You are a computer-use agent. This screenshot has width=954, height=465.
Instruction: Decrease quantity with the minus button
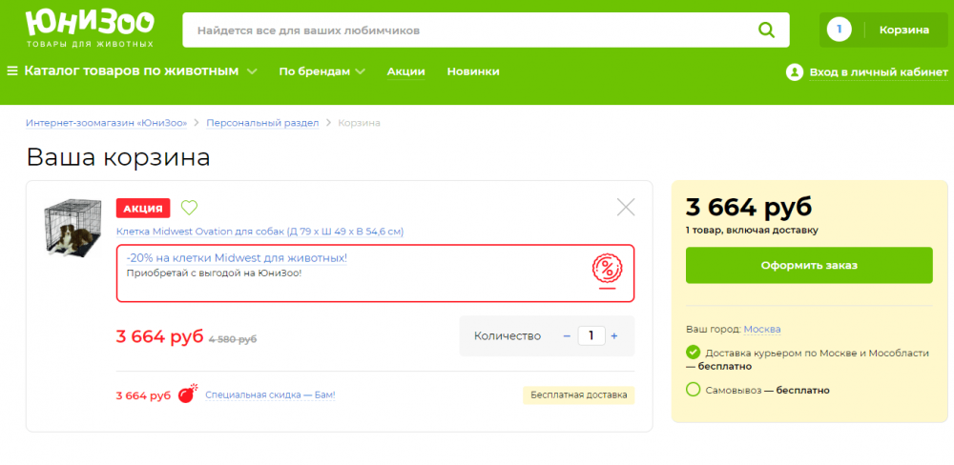tap(567, 335)
